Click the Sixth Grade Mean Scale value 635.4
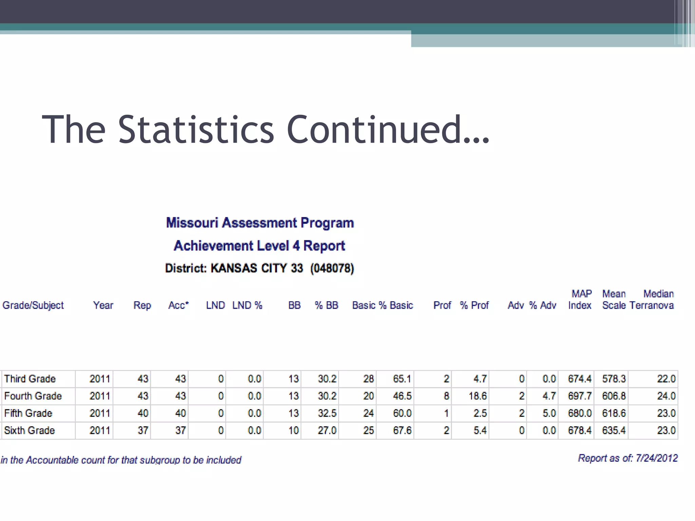 click(x=614, y=431)
